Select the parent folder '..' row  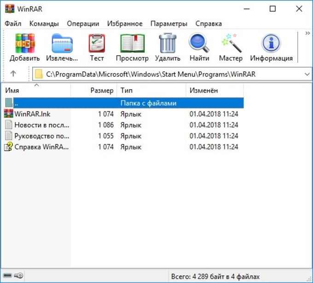pyautogui.click(x=124, y=103)
